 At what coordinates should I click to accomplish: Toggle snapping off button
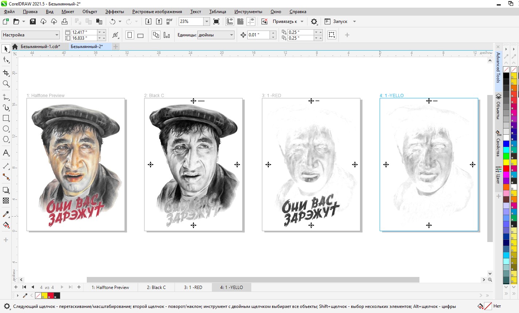point(264,21)
